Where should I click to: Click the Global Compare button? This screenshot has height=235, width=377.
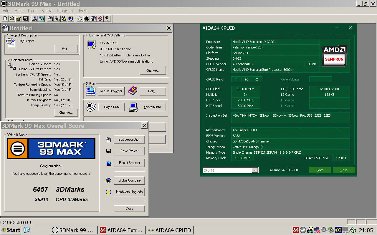click(129, 180)
